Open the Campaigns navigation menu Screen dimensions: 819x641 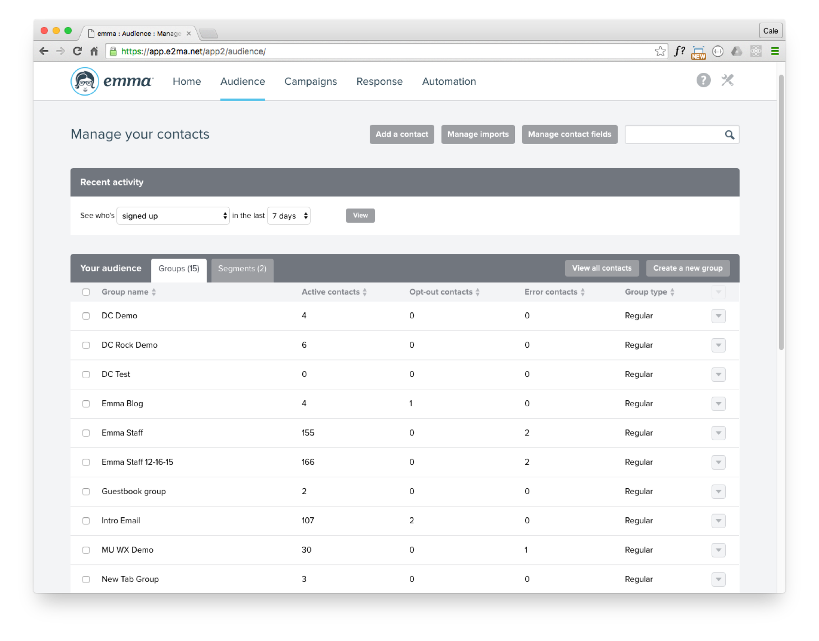[310, 82]
